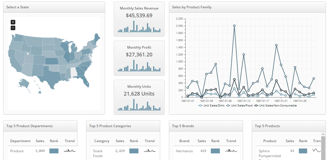
Task: Select Maine on the state map
Action: pyautogui.click(x=97, y=38)
